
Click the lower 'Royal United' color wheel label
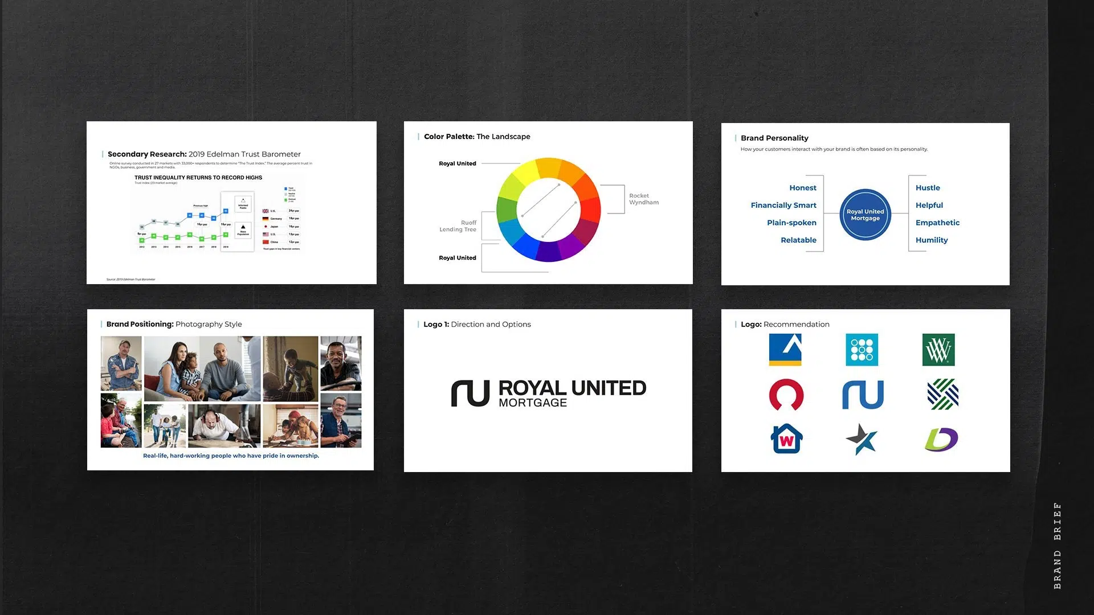click(458, 258)
